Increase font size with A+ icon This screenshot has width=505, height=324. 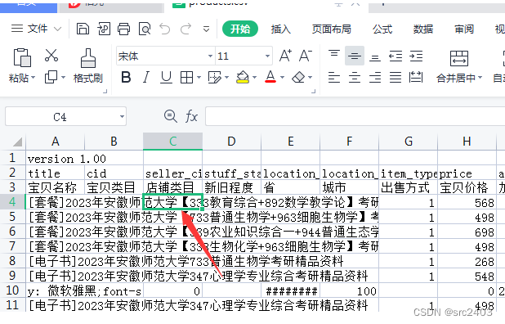(x=285, y=56)
